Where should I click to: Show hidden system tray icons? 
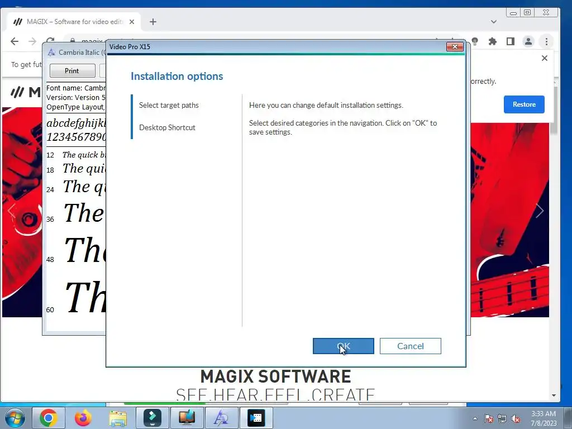click(x=475, y=418)
